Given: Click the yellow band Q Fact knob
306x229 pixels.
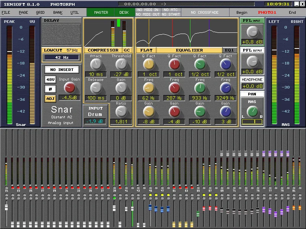Looking at the screenshot, I should click(149, 64).
